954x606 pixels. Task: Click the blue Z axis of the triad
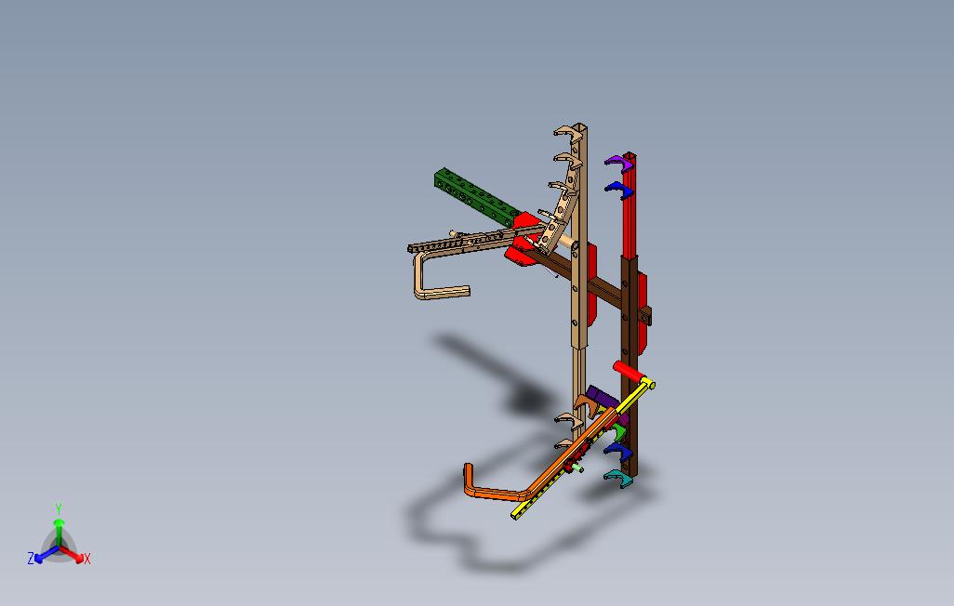point(45,555)
